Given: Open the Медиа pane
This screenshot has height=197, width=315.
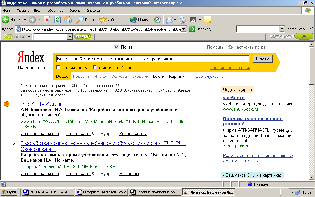Looking at the screenshot, I should (139, 20).
